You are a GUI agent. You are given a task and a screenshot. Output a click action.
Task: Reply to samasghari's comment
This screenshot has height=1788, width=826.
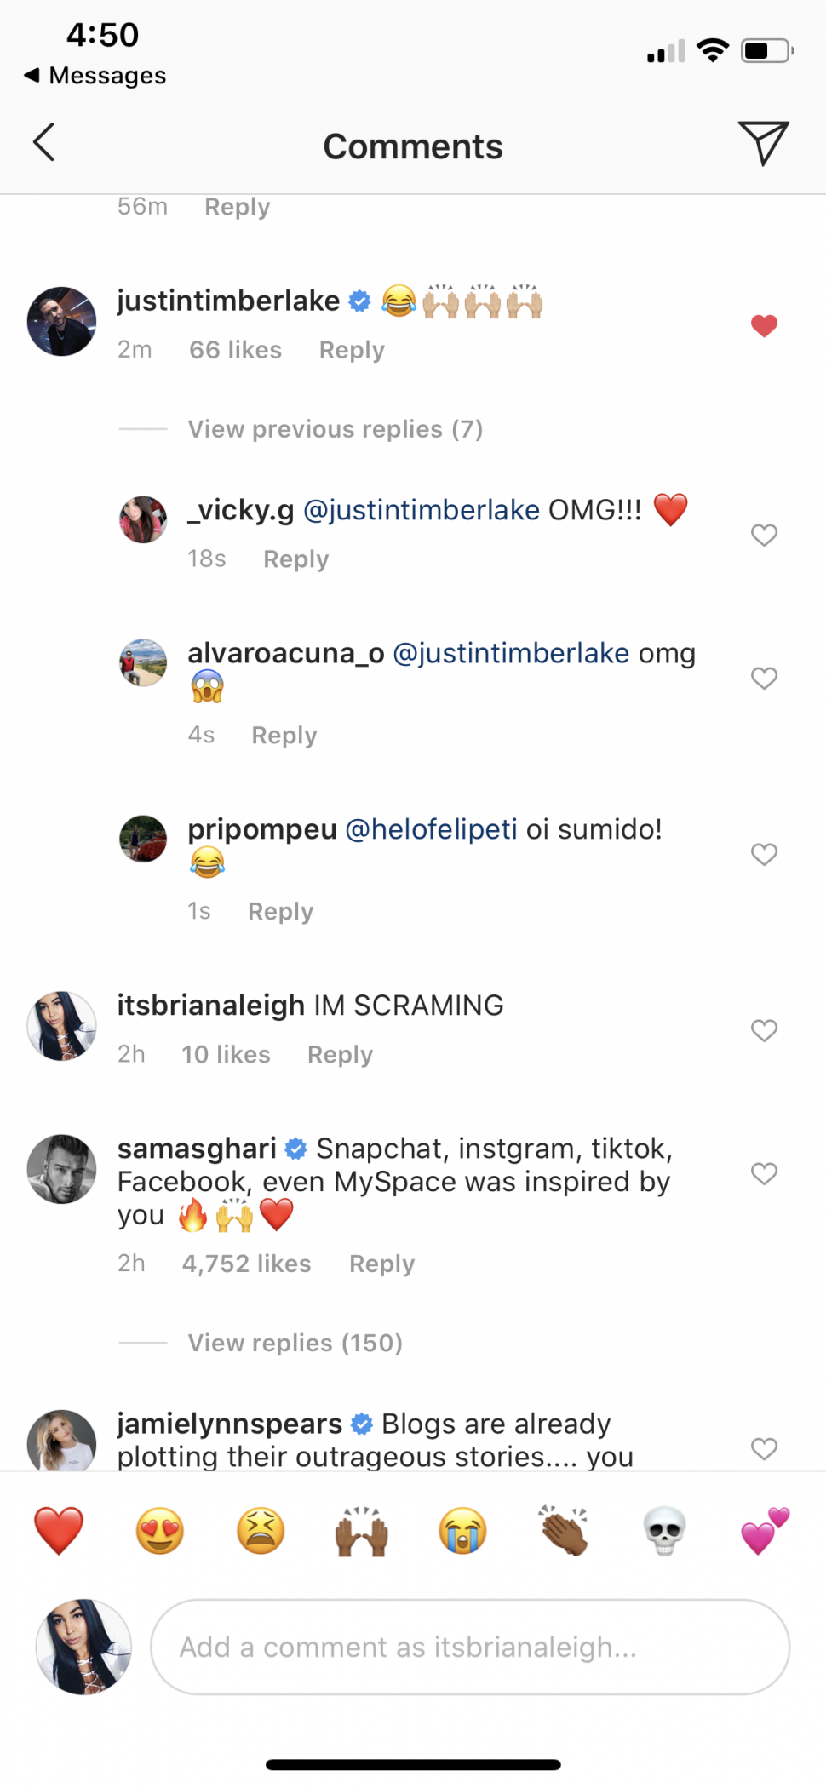tap(381, 1264)
